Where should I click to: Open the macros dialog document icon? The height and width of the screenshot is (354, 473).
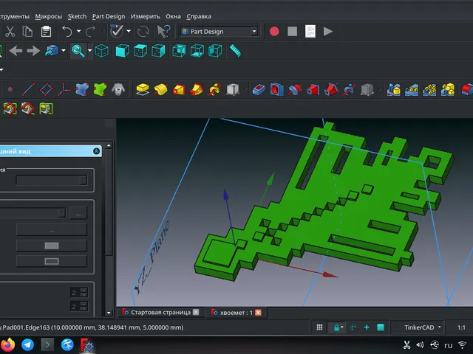point(310,31)
